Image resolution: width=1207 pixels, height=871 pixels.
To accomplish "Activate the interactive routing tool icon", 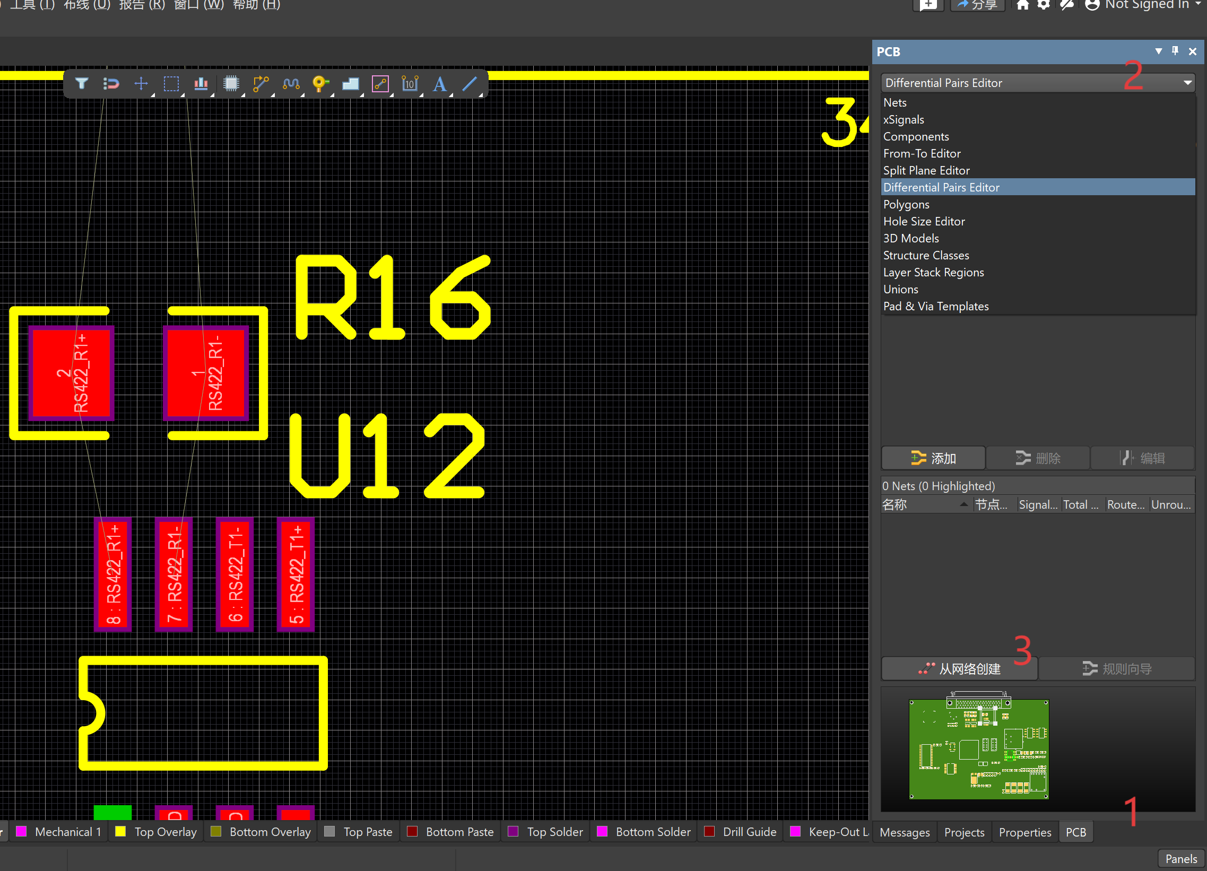I will click(261, 83).
